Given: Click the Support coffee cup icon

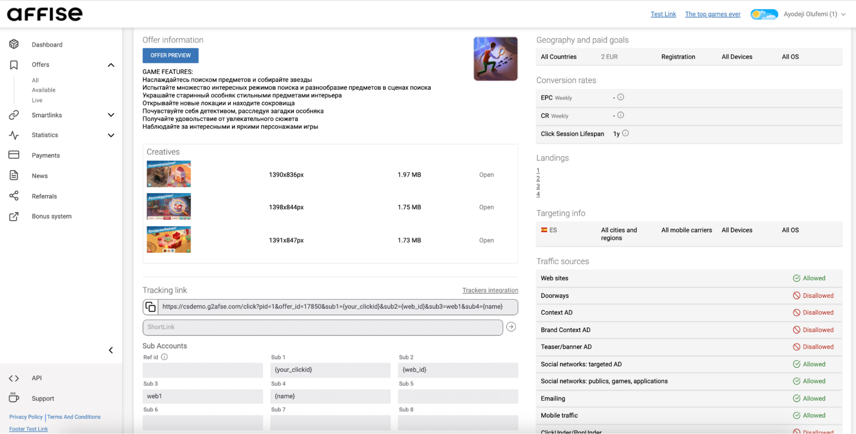Looking at the screenshot, I should [14, 398].
